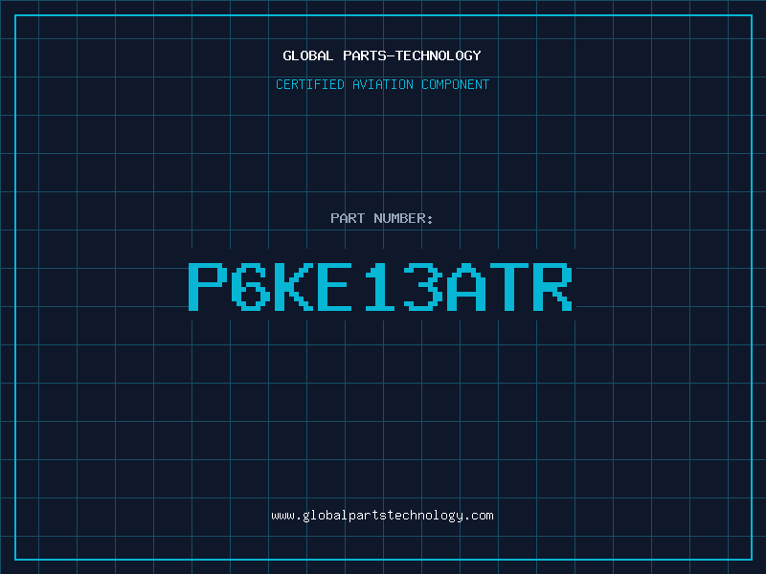This screenshot has height=574, width=766.
Task: Click the word NUMBER: in the label
Action: coord(403,218)
